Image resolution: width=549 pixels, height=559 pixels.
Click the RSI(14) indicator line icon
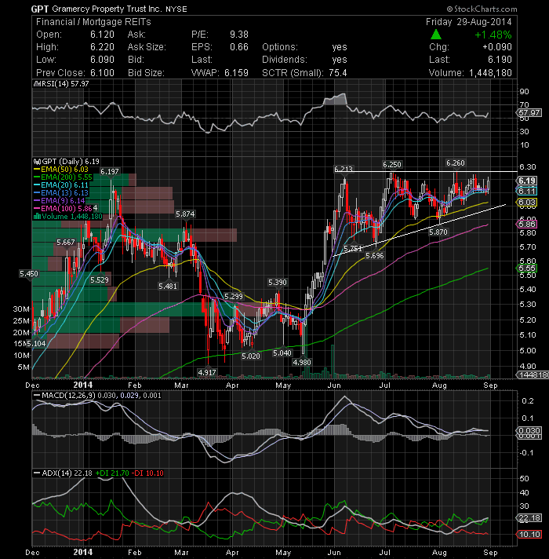(x=37, y=84)
